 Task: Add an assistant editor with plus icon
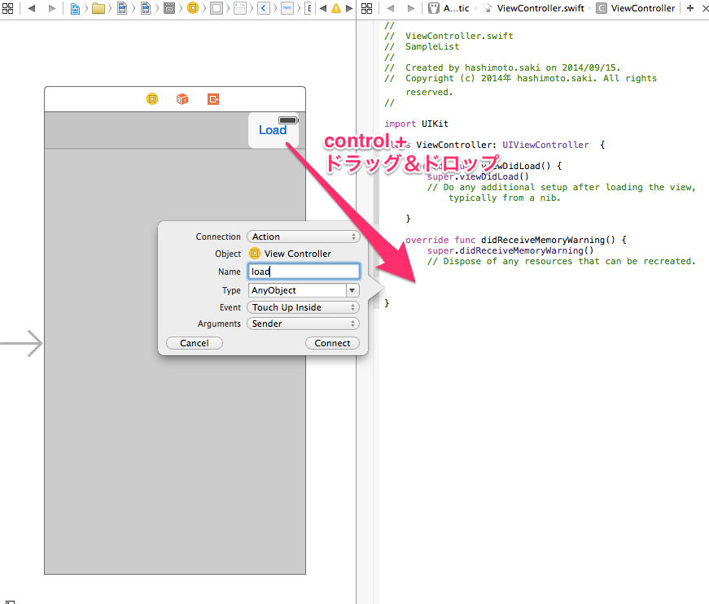689,8
